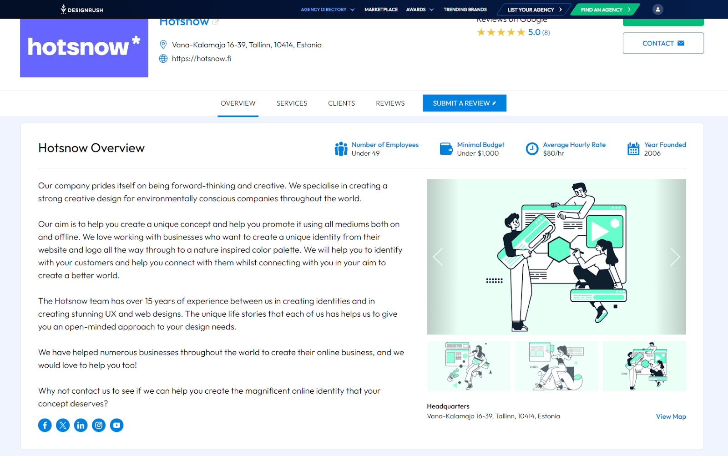Expand the Awards dropdown menu

[420, 10]
